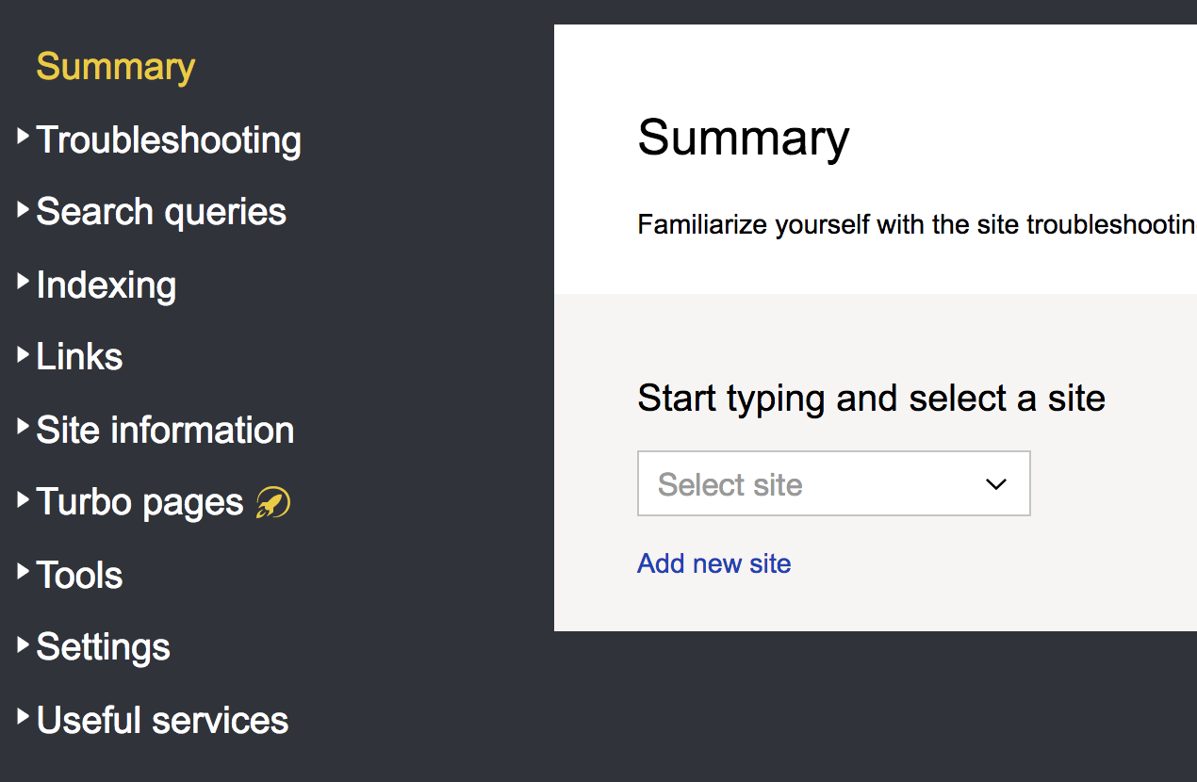Click the Summary page heading
The width and height of the screenshot is (1197, 782).
744,139
